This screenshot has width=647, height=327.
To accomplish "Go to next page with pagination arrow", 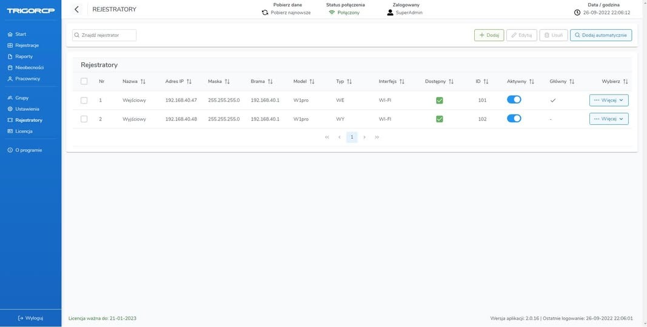I will pos(364,137).
